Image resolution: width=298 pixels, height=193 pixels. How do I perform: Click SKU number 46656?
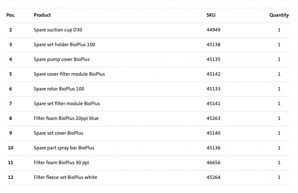coord(213,162)
